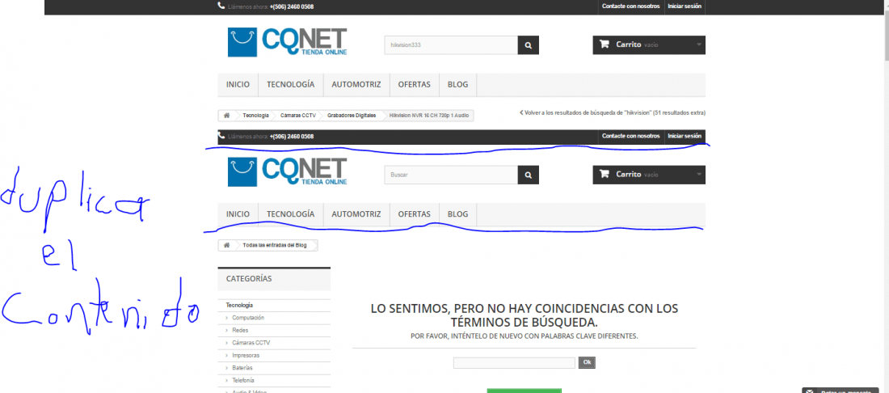889x393 pixels.
Task: Open BLOG in the upper navigation menu
Action: (458, 84)
